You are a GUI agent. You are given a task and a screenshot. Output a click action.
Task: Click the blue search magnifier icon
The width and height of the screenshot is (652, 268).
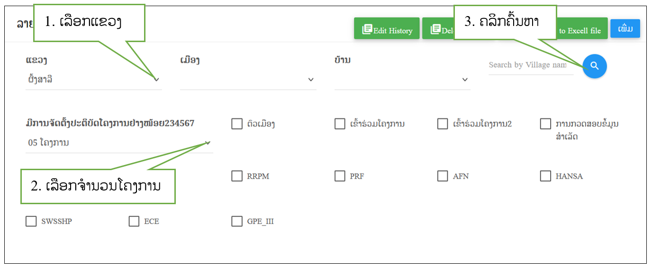tap(595, 67)
